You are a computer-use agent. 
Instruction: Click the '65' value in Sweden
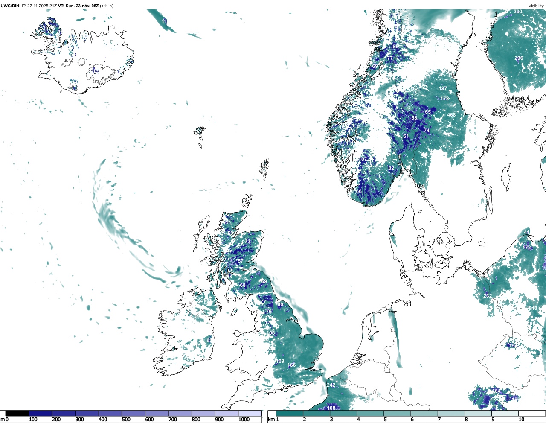(428, 112)
